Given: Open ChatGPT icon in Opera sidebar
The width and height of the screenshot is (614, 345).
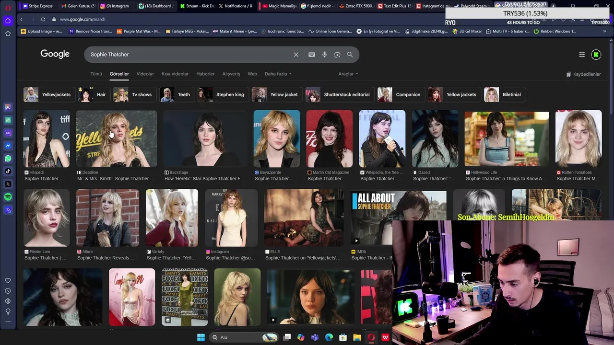Looking at the screenshot, I should [8, 120].
